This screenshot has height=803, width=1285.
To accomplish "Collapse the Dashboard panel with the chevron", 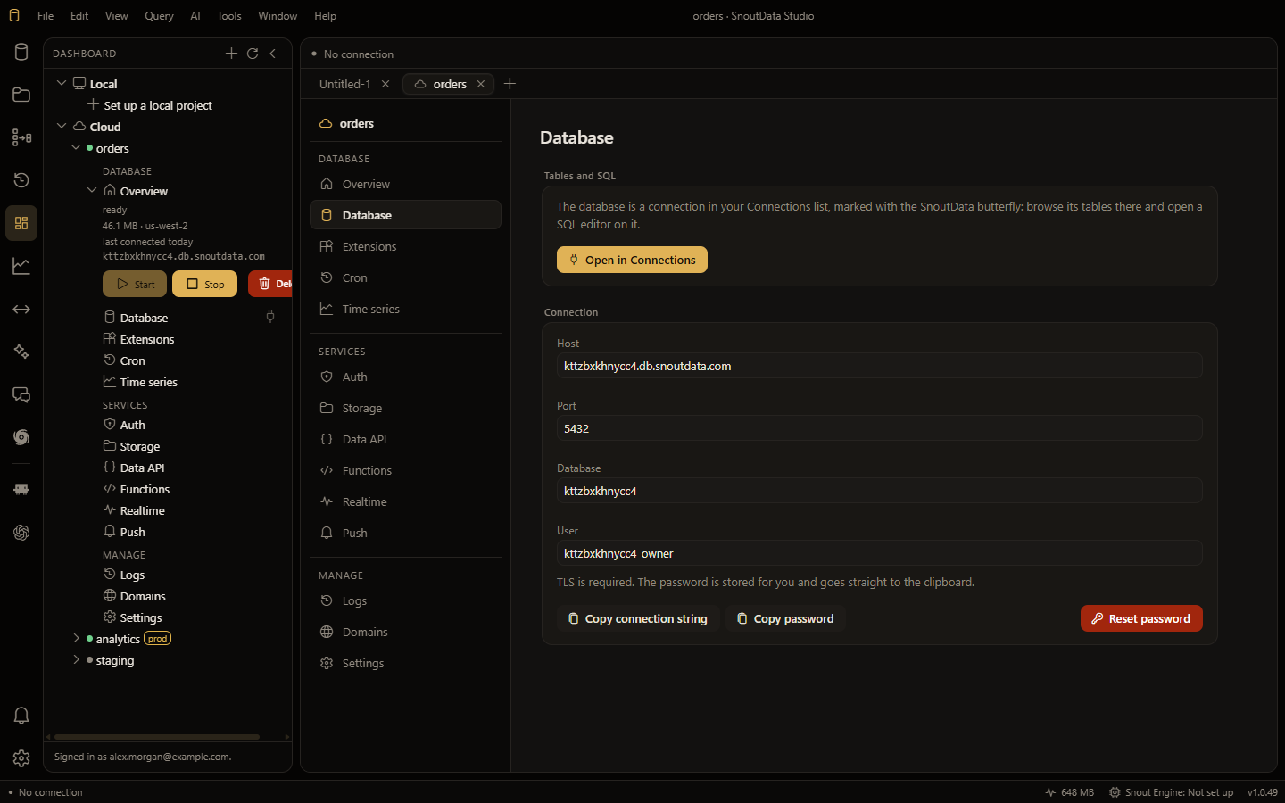I will (273, 54).
